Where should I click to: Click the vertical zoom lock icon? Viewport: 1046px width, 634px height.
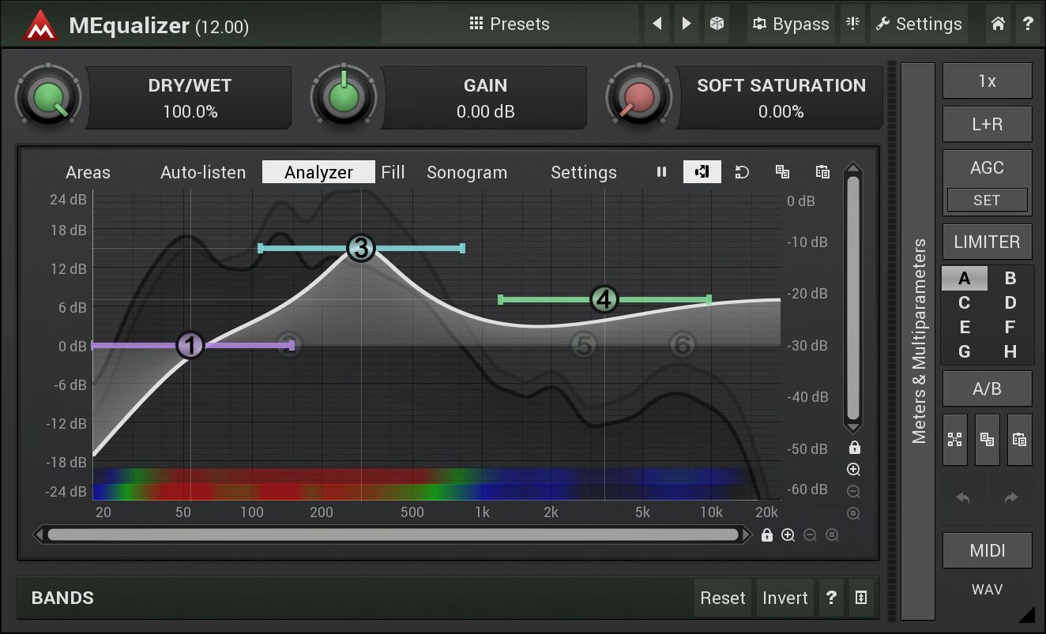(853, 448)
